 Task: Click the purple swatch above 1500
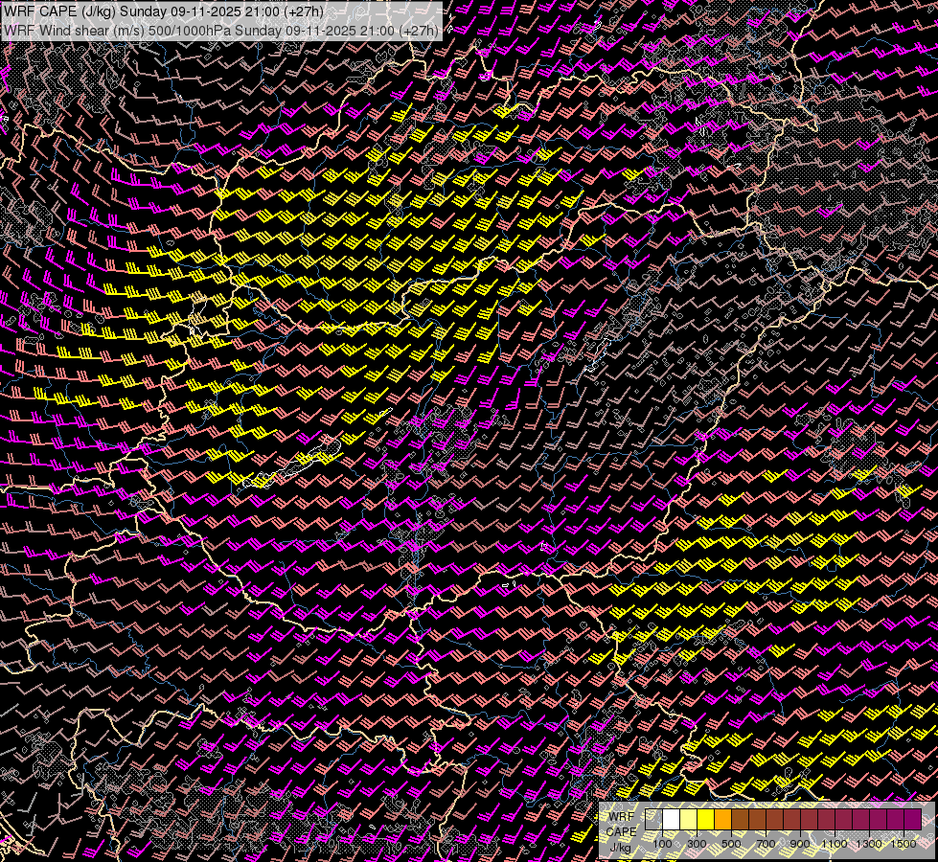pyautogui.click(x=913, y=819)
